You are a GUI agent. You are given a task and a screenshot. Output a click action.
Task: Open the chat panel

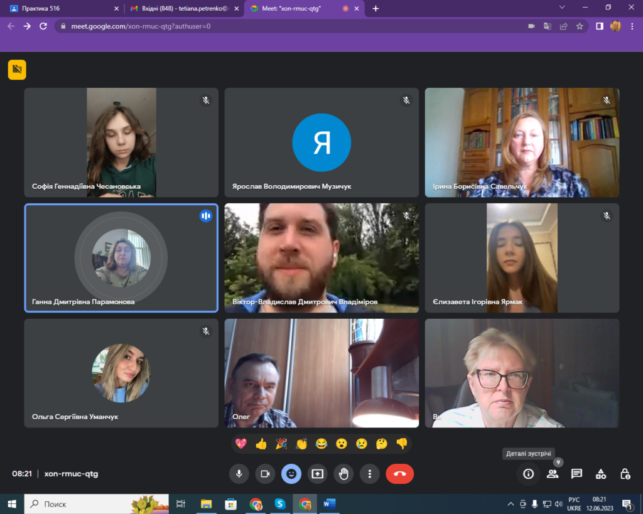(x=576, y=474)
